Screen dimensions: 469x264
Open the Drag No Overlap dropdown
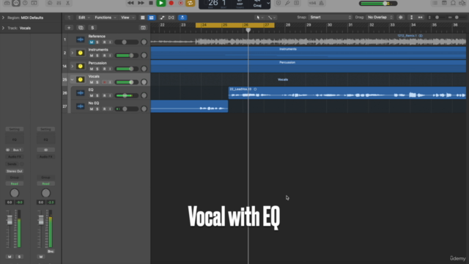point(380,18)
